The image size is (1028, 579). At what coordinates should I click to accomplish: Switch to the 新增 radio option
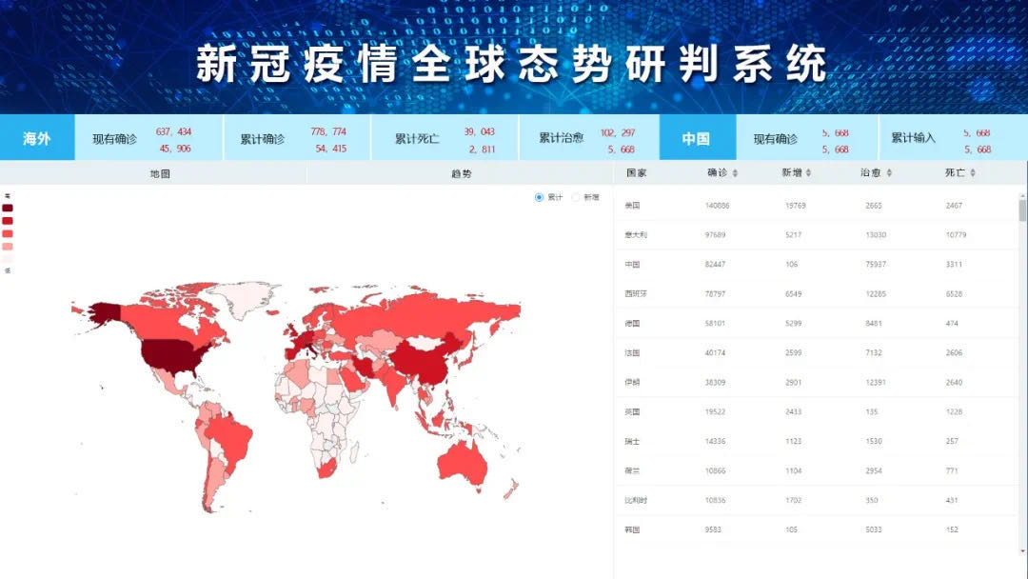[576, 197]
